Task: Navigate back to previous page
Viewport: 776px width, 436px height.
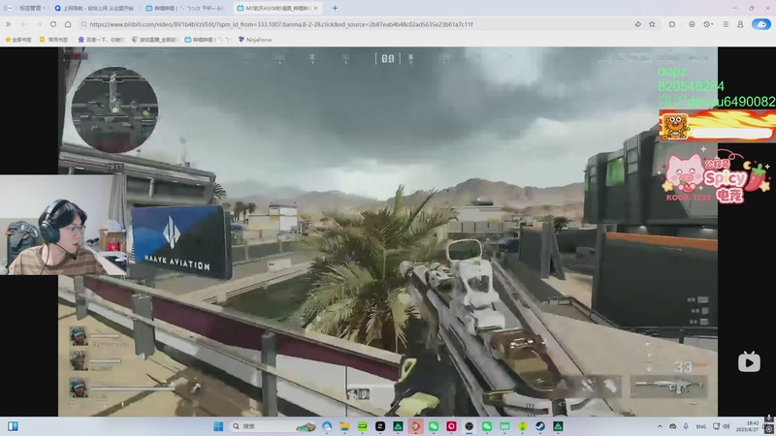Action: pos(23,23)
